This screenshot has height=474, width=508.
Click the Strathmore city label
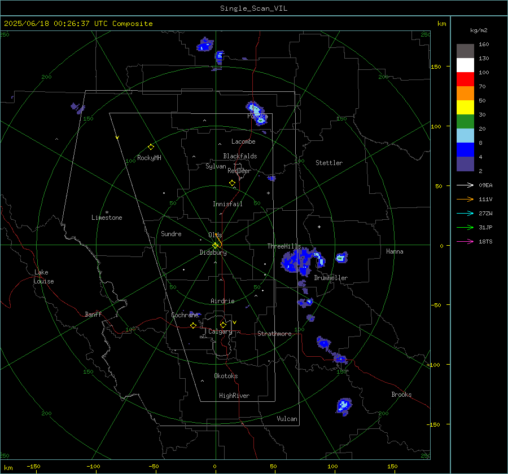(274, 334)
